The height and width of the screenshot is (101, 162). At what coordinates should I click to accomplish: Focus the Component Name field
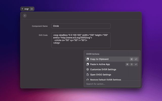(x=81, y=26)
